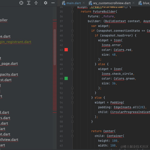Switch to the wy_customscrollview.dart tab
Screen dimensions: 150x150
(112, 3)
